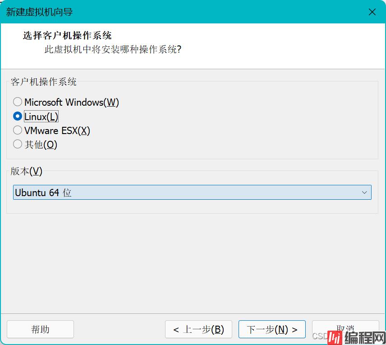This screenshot has width=386, height=345.
Task: Click the 帮助 help button
Action: tap(40, 329)
